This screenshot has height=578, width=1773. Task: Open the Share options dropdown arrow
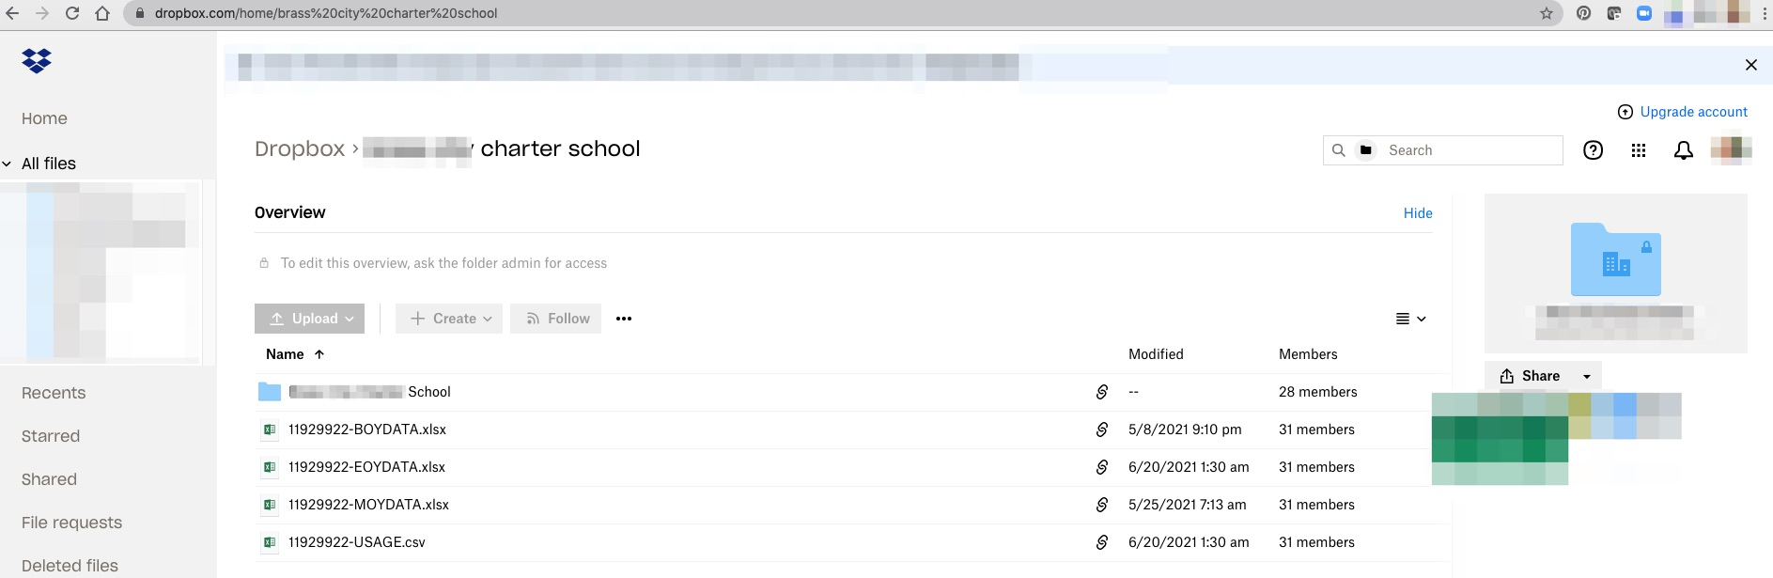click(x=1587, y=376)
